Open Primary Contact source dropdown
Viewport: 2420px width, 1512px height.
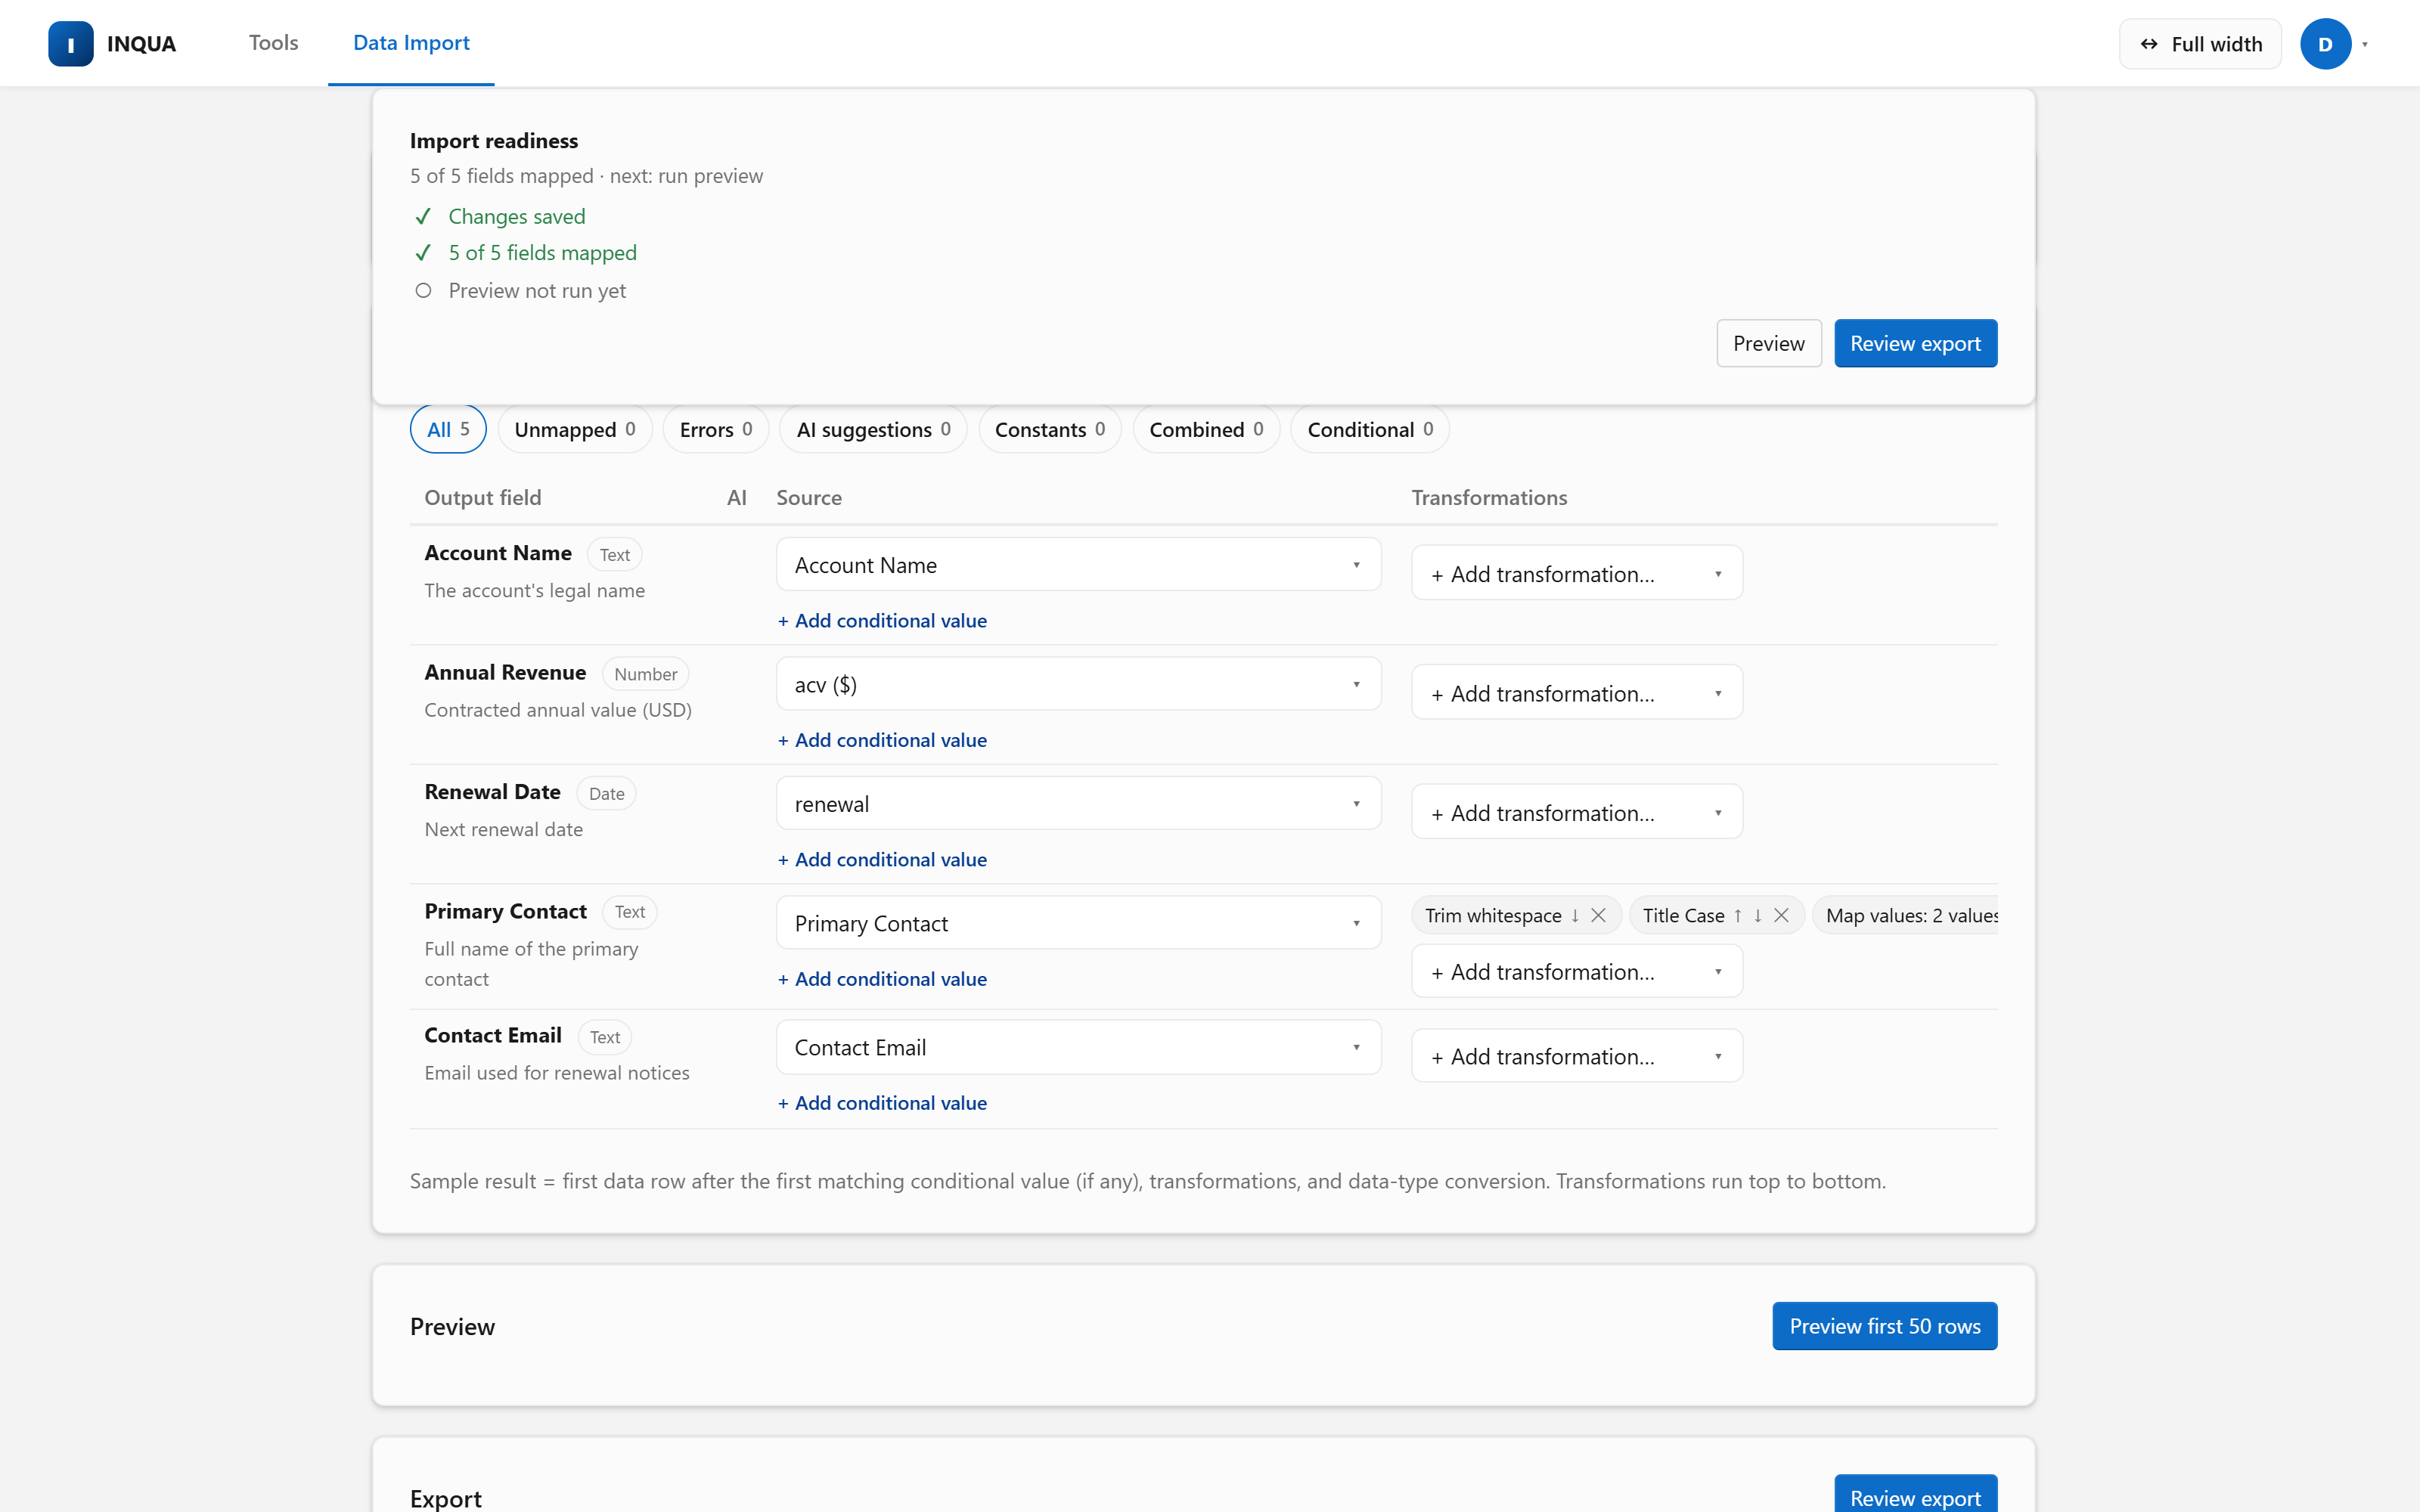pos(1078,923)
